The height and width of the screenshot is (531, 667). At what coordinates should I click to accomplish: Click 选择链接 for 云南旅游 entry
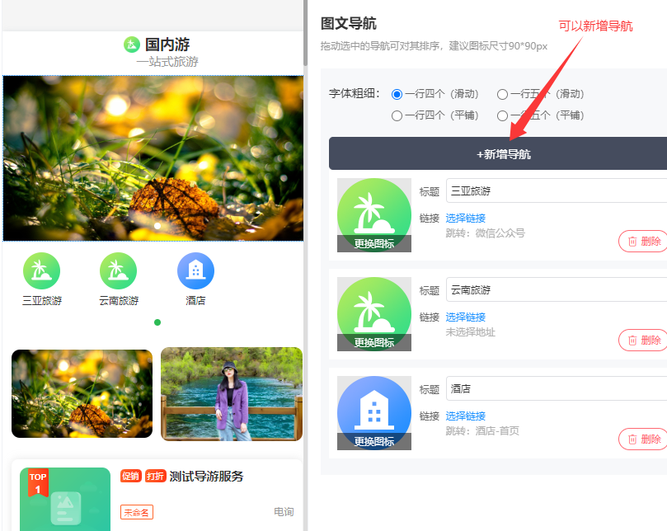click(x=466, y=317)
